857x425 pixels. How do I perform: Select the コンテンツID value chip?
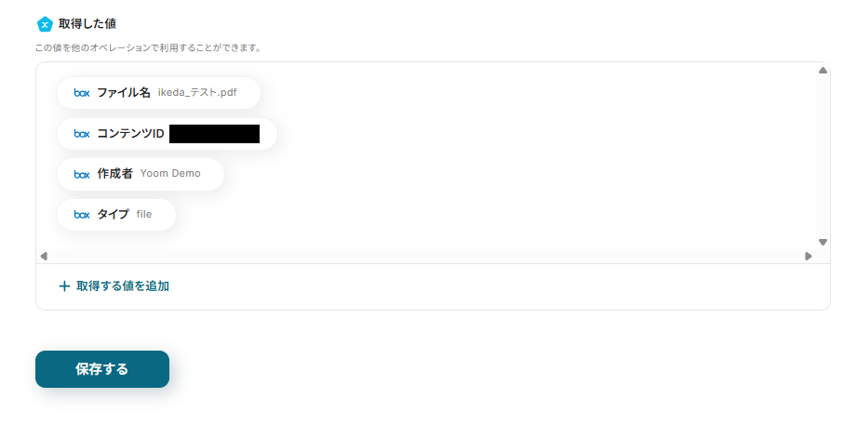coord(167,134)
